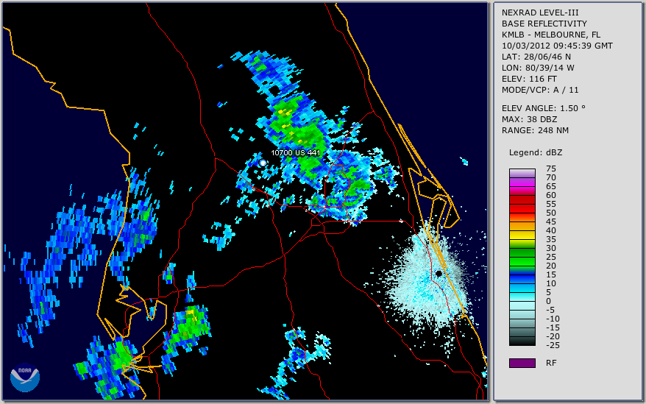Select the 'Legend: dBZ' heading
Screen dimensions: 646x404
pos(535,152)
